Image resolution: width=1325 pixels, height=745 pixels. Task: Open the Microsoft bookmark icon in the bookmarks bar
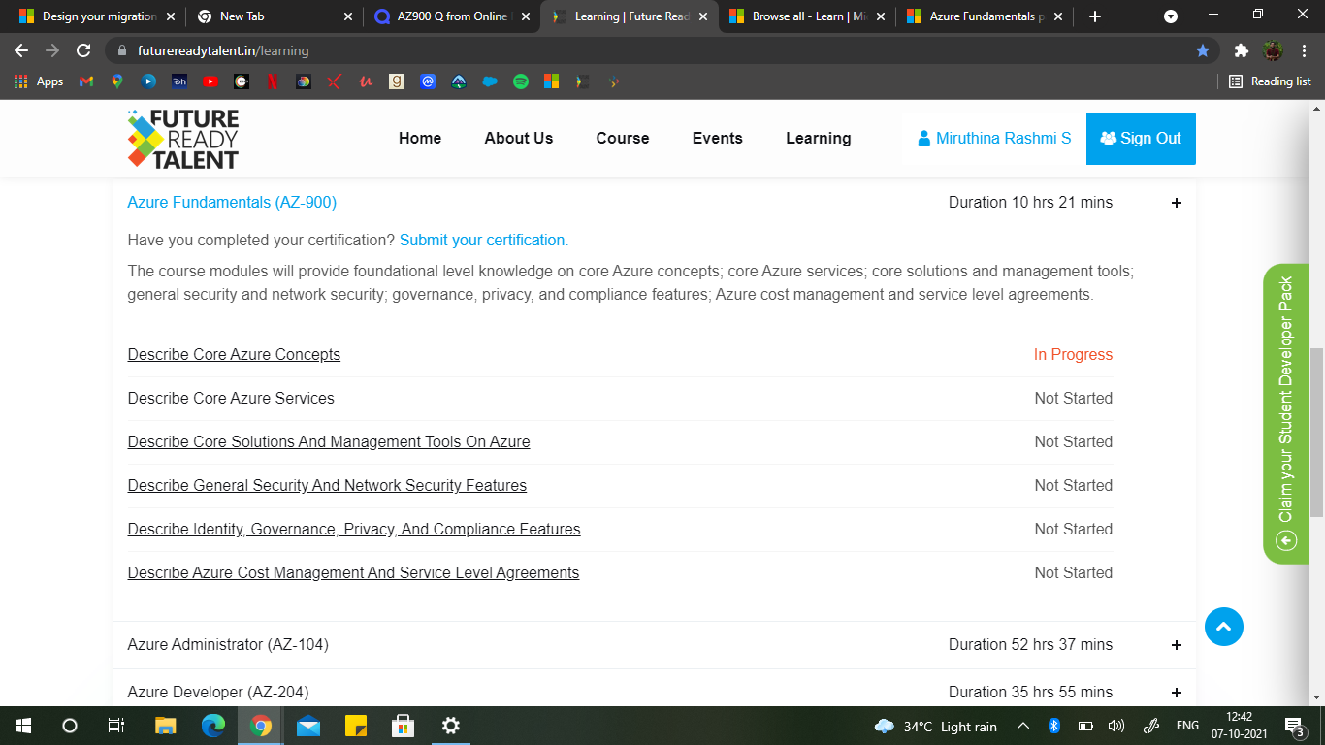tap(552, 81)
